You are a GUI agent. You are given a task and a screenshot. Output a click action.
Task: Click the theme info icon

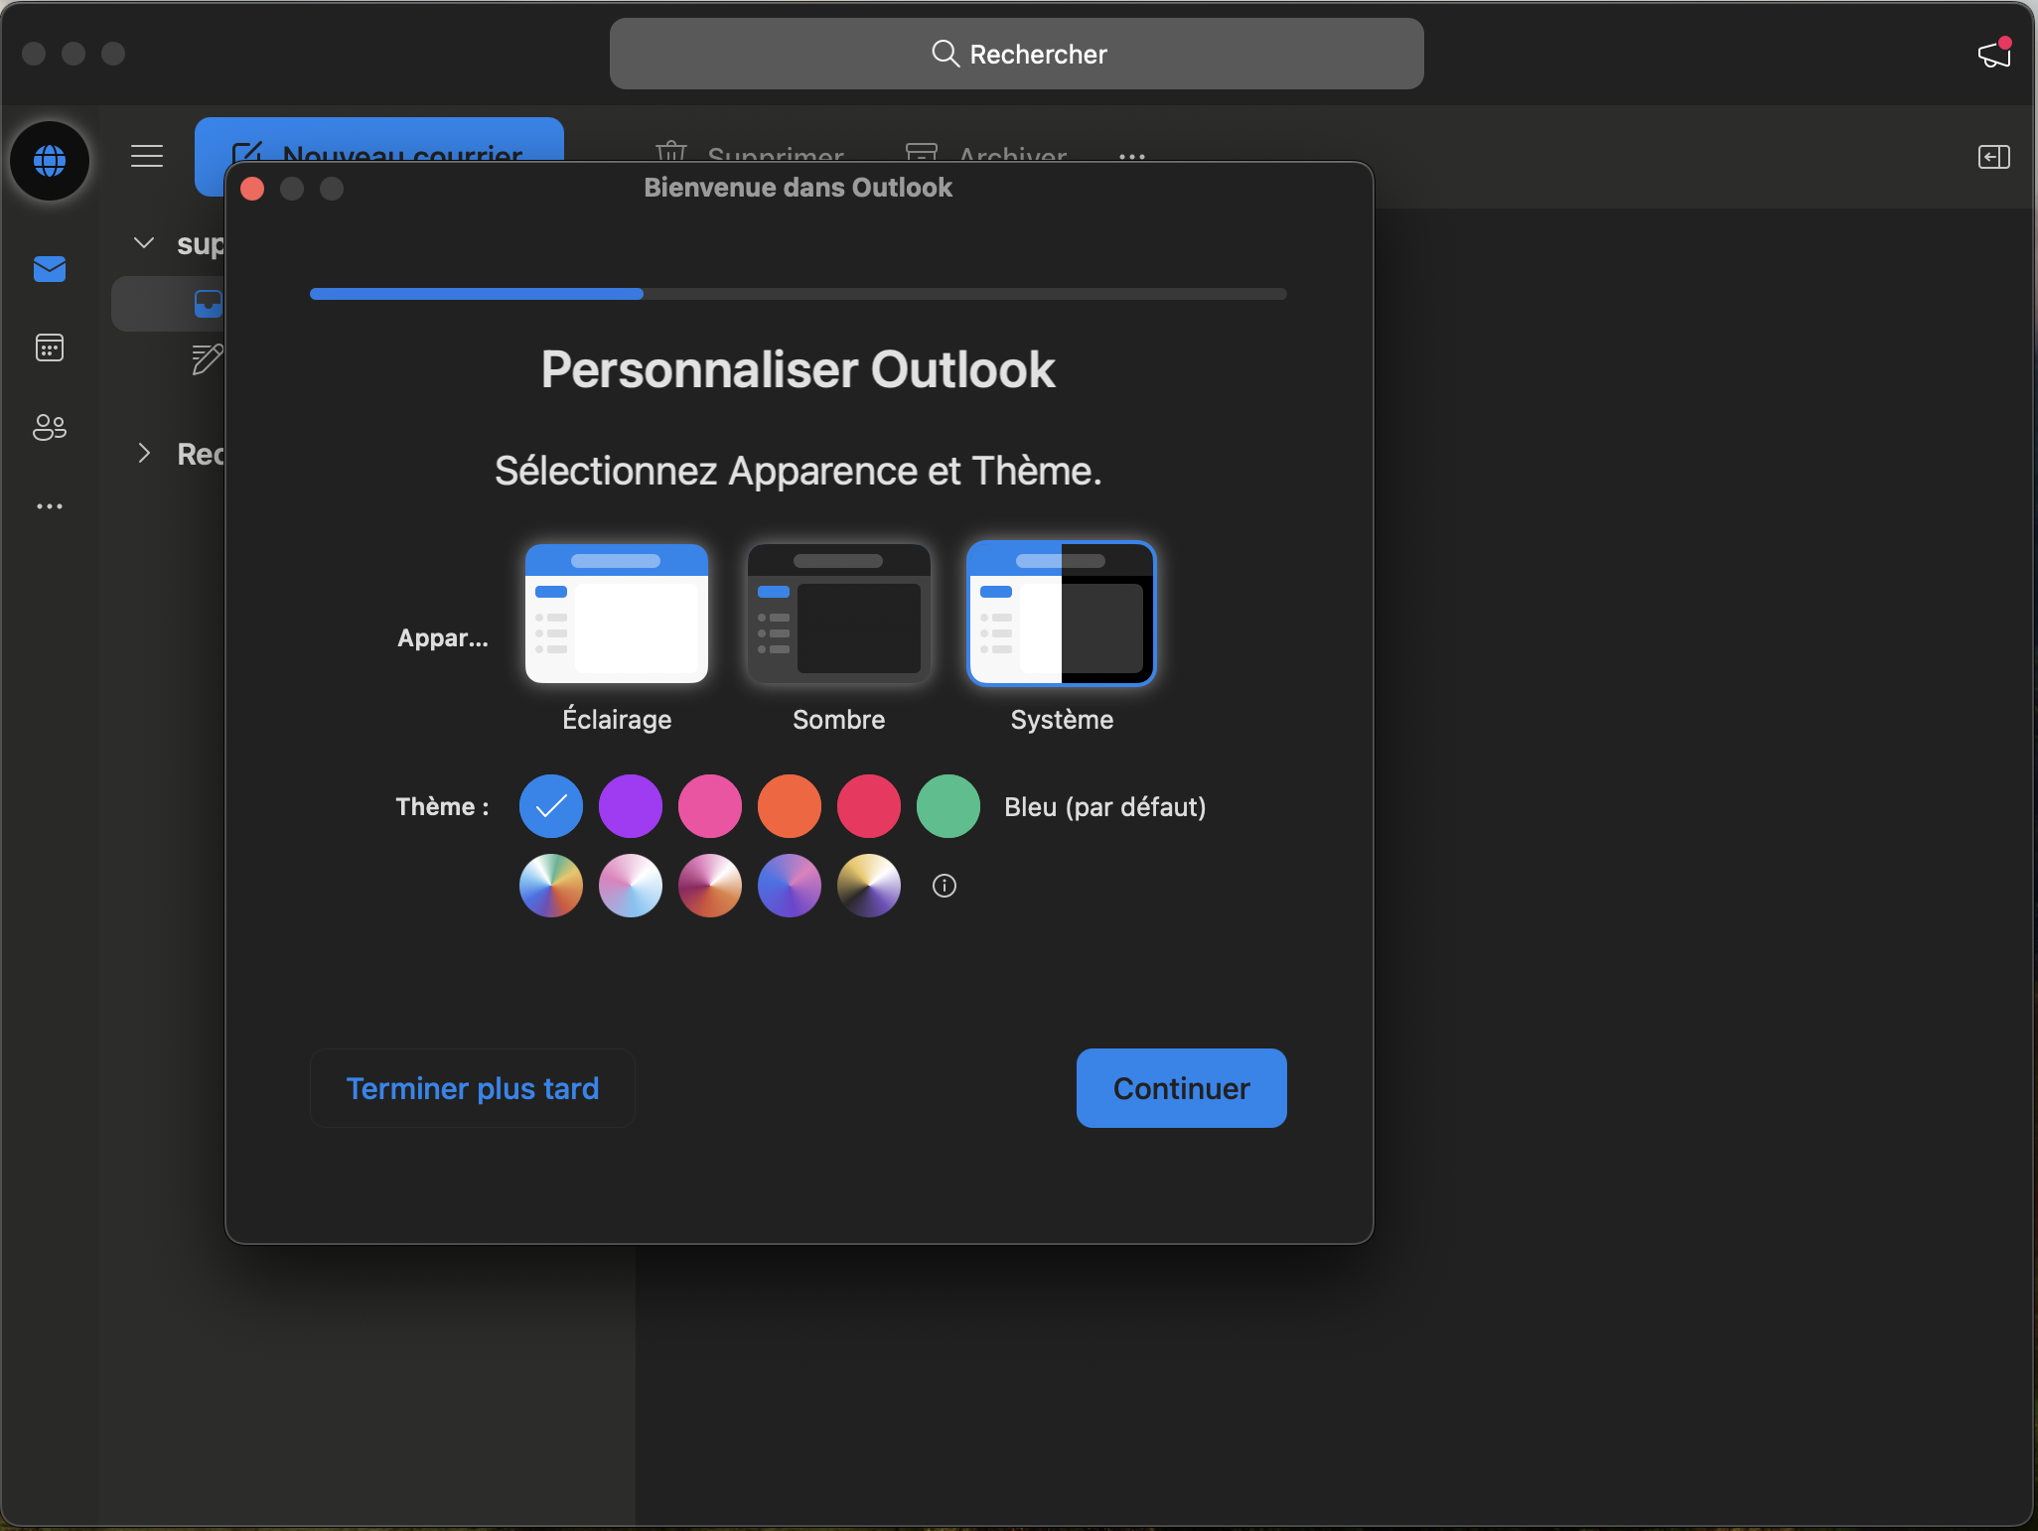click(x=945, y=886)
